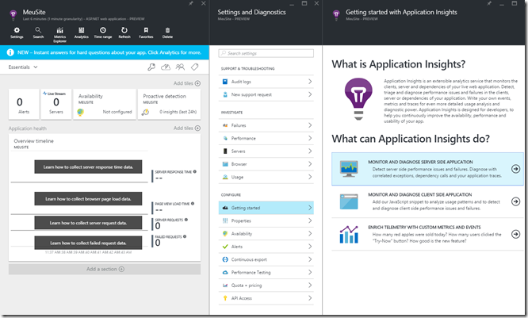Open the Availability Not configured tile

click(105, 104)
